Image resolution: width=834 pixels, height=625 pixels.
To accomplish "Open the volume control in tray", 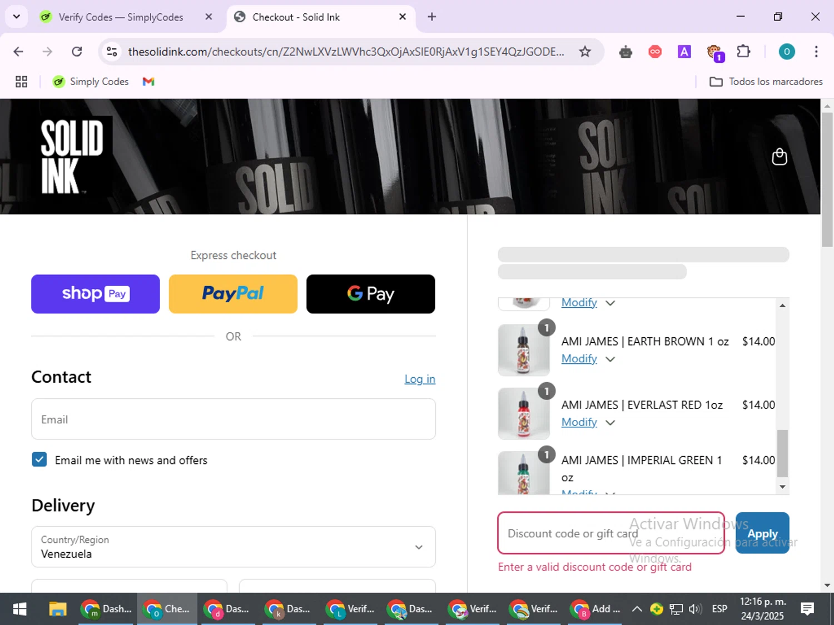I will tap(695, 609).
